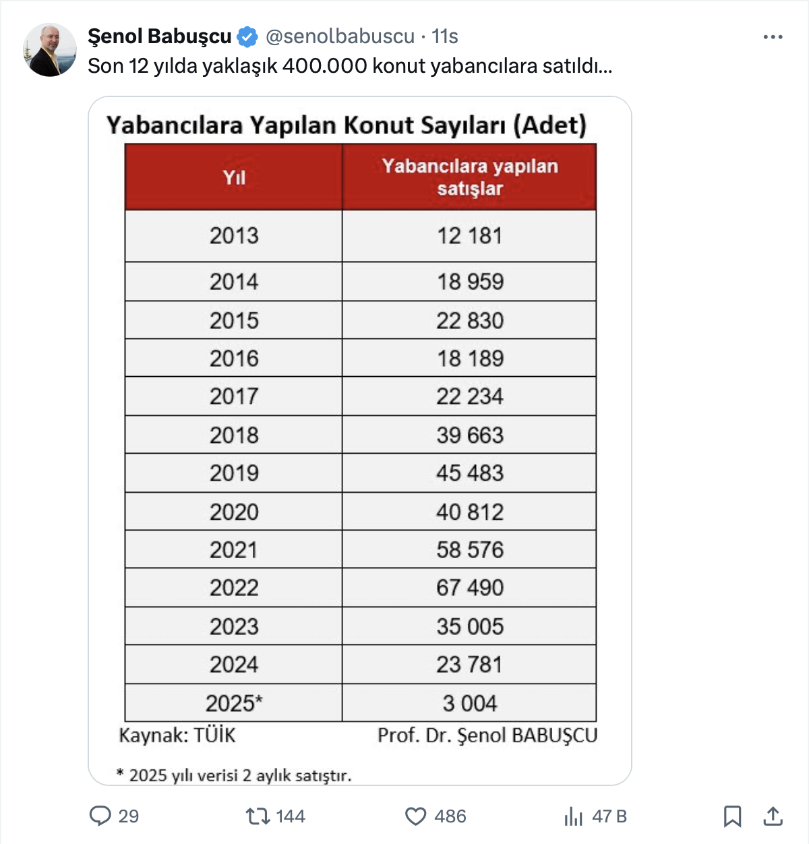Open the @senolbabuscu handle link
The image size is (809, 844).
pos(340,36)
